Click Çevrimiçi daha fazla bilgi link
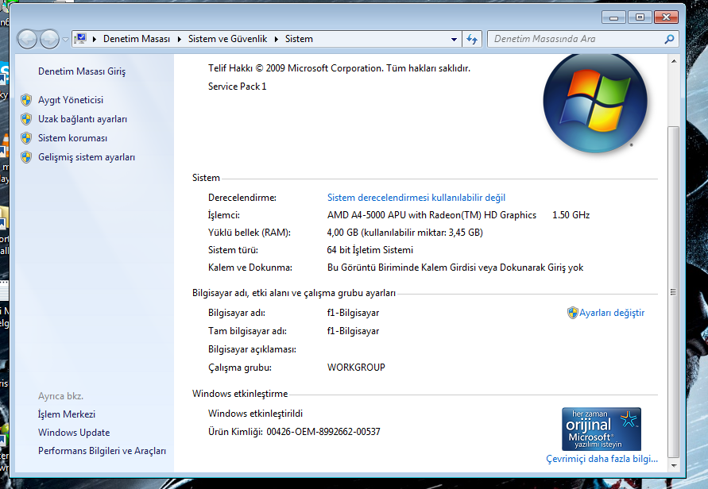 coord(602,459)
